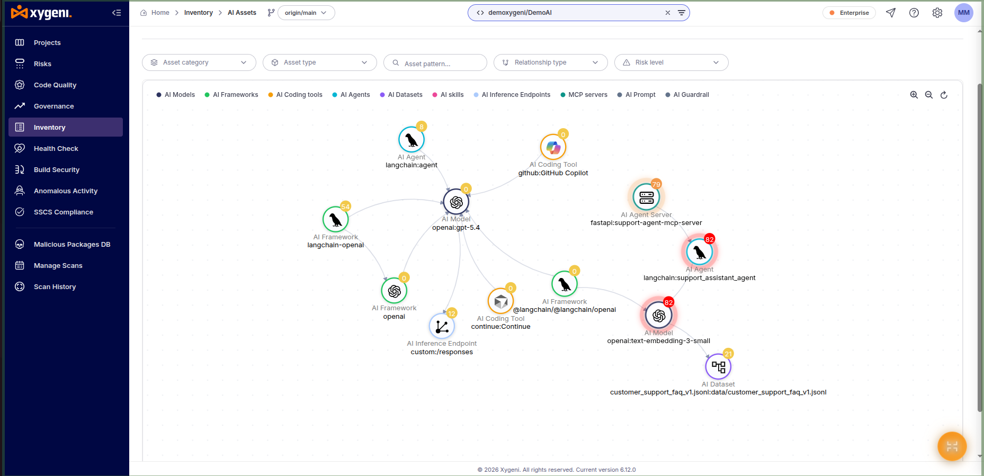Click the Home breadcrumb link

(160, 13)
